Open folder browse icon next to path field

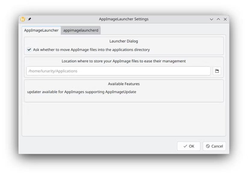217,71
